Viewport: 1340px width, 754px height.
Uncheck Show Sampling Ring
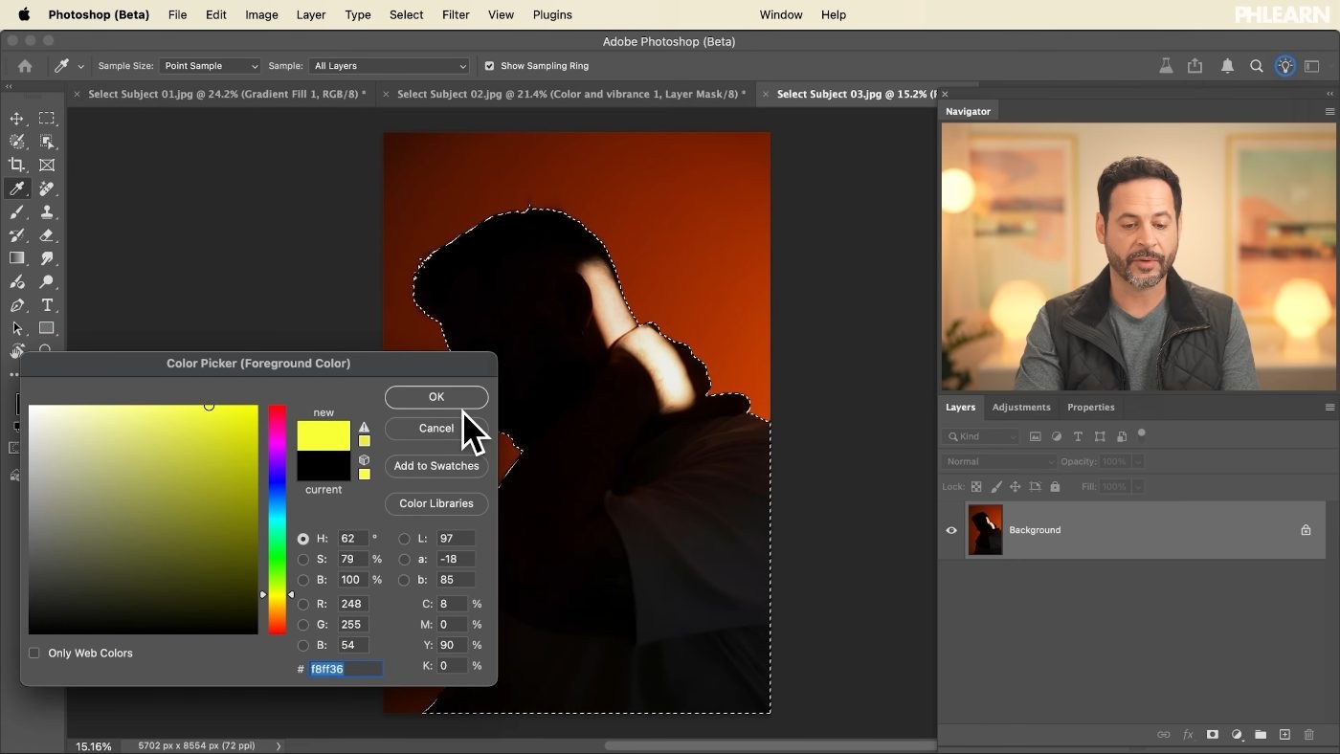point(489,66)
